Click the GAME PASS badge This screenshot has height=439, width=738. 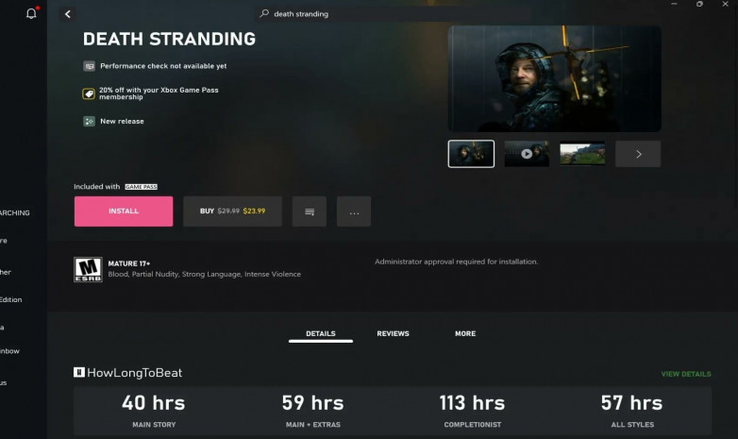(142, 187)
